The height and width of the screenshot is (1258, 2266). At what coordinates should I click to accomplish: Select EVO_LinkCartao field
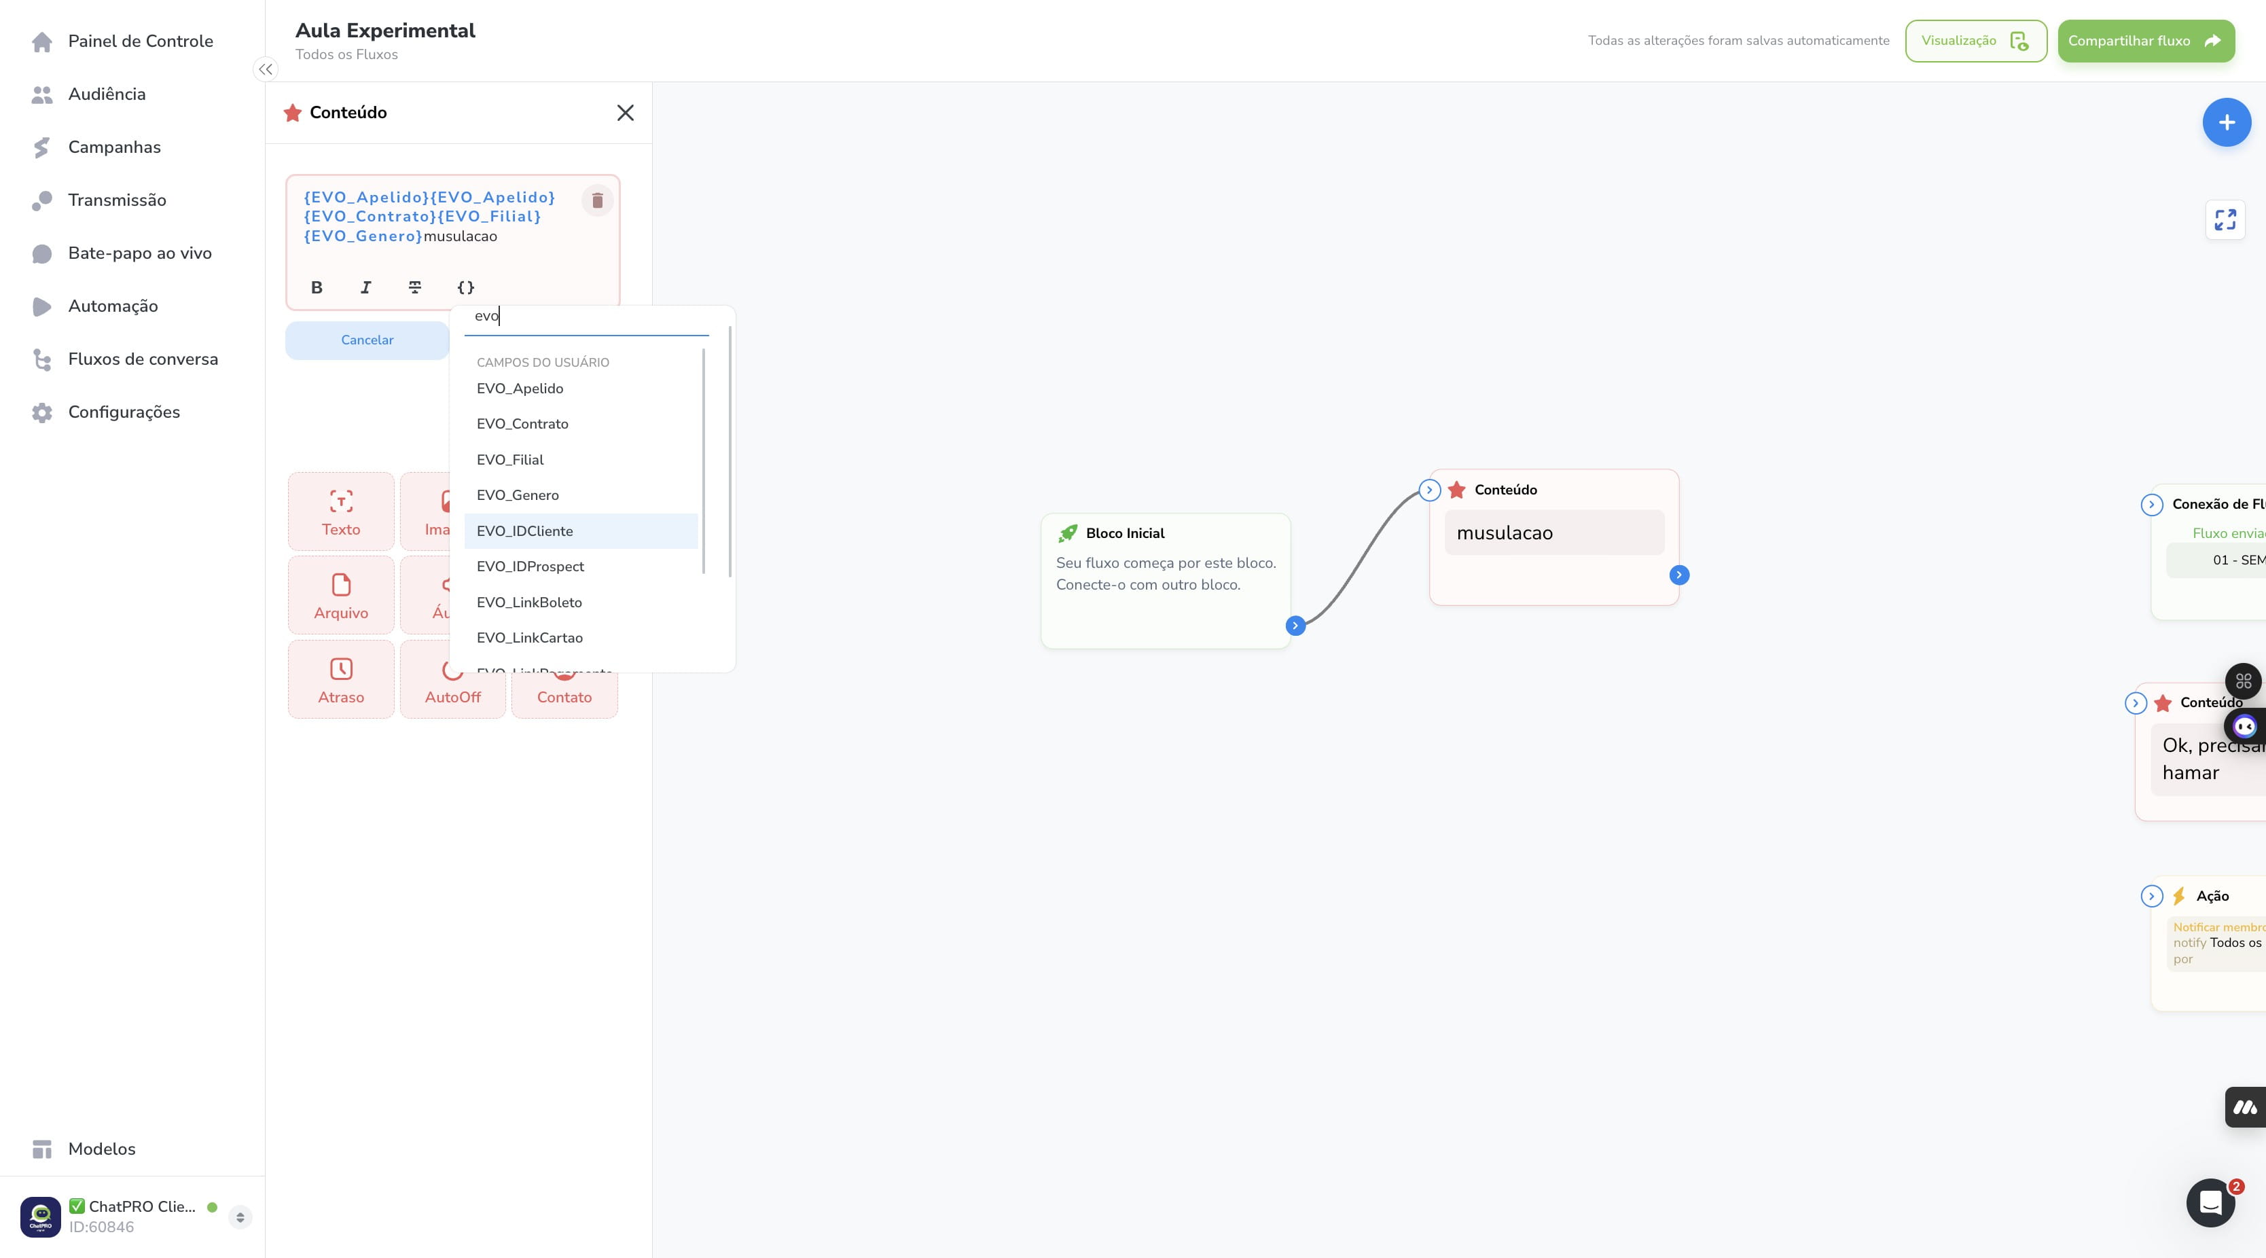(x=581, y=638)
